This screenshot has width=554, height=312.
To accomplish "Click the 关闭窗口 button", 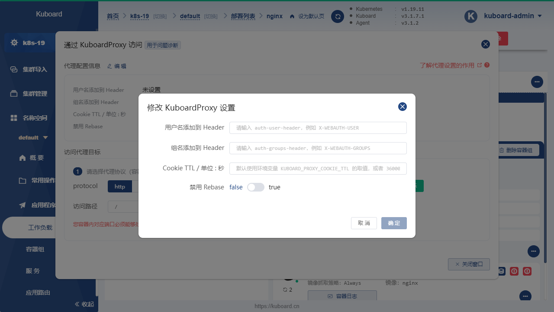I will pyautogui.click(x=469, y=264).
